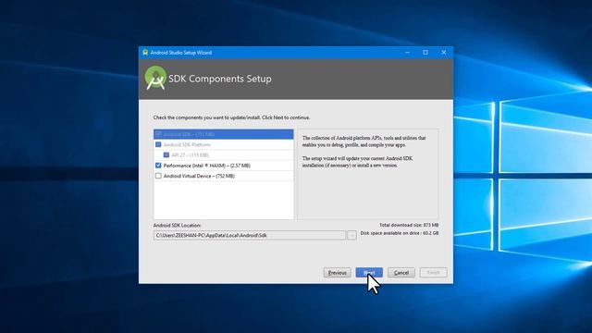
Task: Maximize the Setup Wizard window
Action: coord(425,53)
